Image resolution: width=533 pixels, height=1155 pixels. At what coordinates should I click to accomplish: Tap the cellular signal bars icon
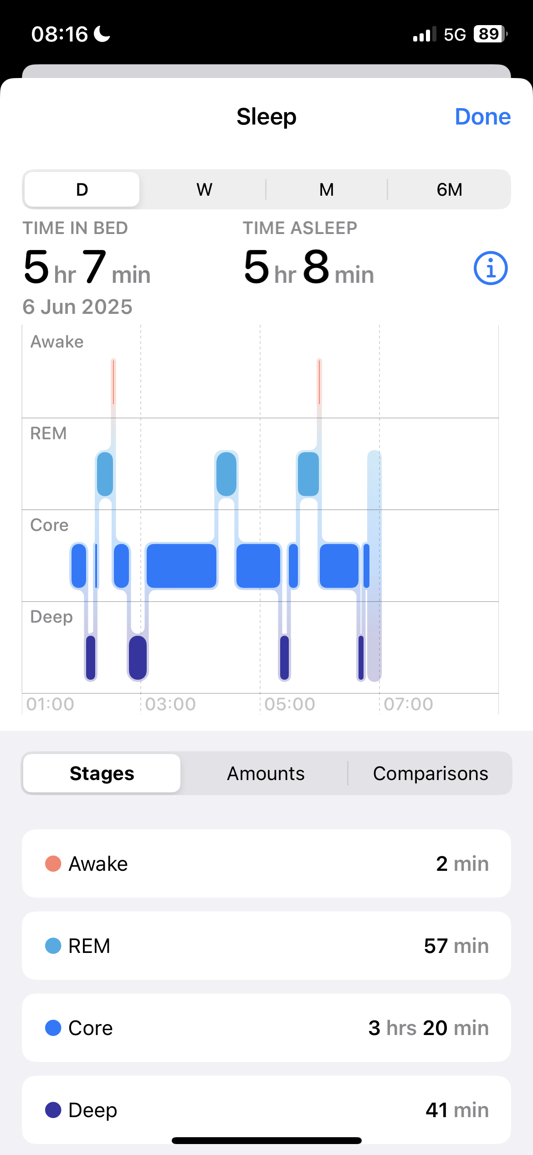424,35
